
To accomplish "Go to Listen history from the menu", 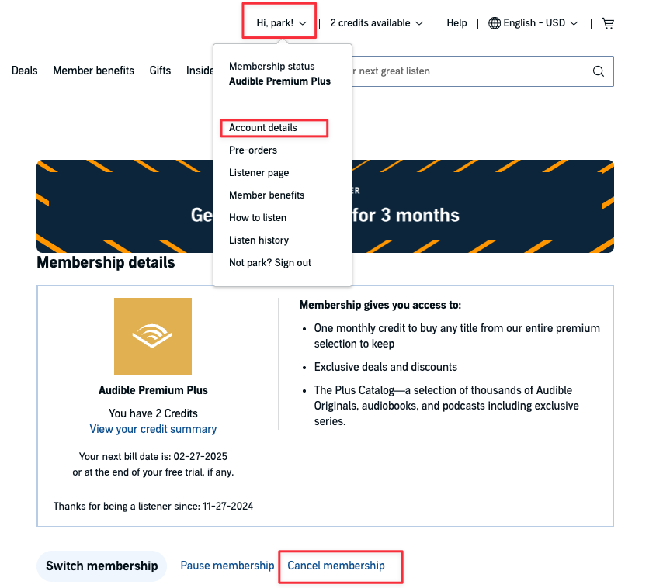I will click(259, 240).
